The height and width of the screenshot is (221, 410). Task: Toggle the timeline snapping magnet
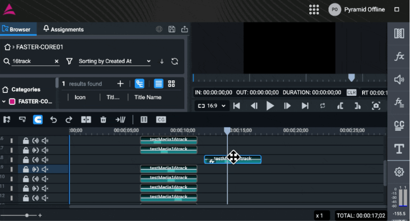point(38,119)
